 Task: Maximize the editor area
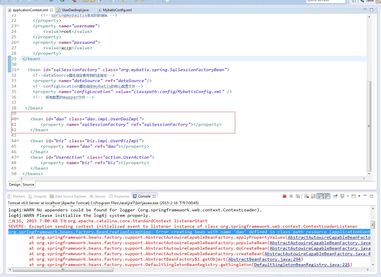[x=372, y=10]
